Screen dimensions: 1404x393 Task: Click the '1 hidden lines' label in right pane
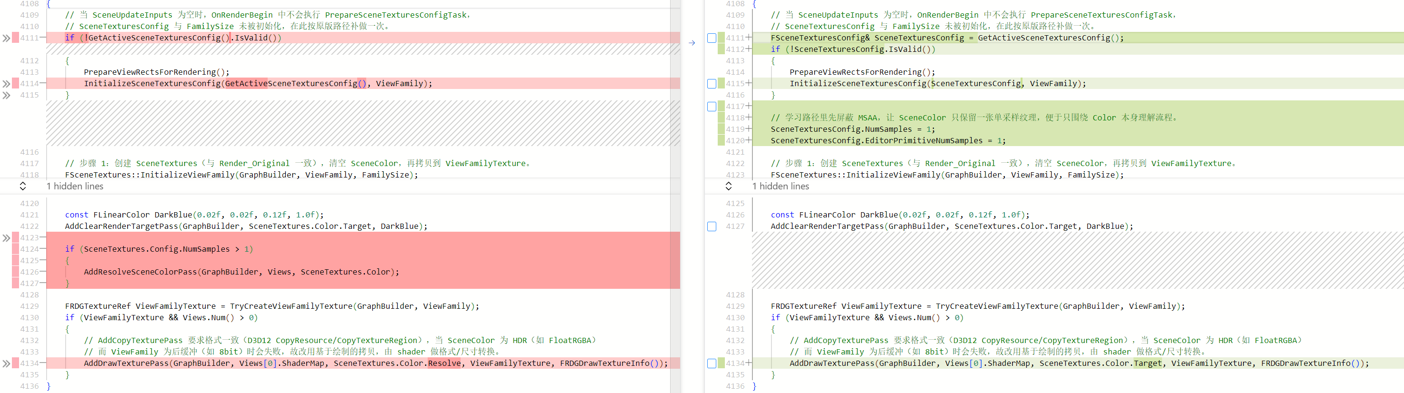click(781, 186)
